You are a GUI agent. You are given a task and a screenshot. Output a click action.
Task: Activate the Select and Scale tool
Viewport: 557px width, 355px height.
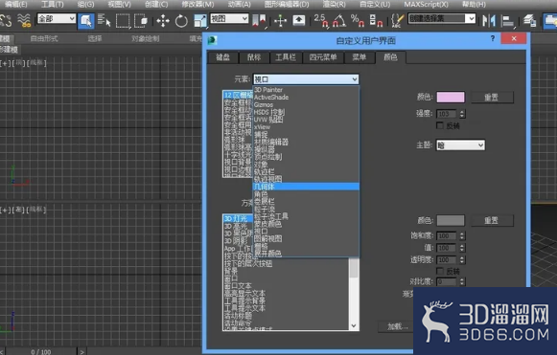coord(200,20)
